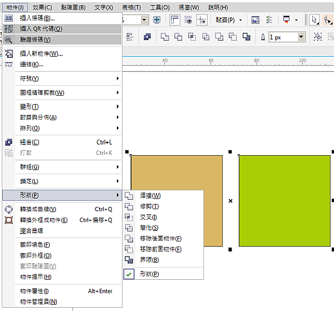
Task: Click the Validate Barcode magnifier icon
Action: pyautogui.click(x=8, y=40)
